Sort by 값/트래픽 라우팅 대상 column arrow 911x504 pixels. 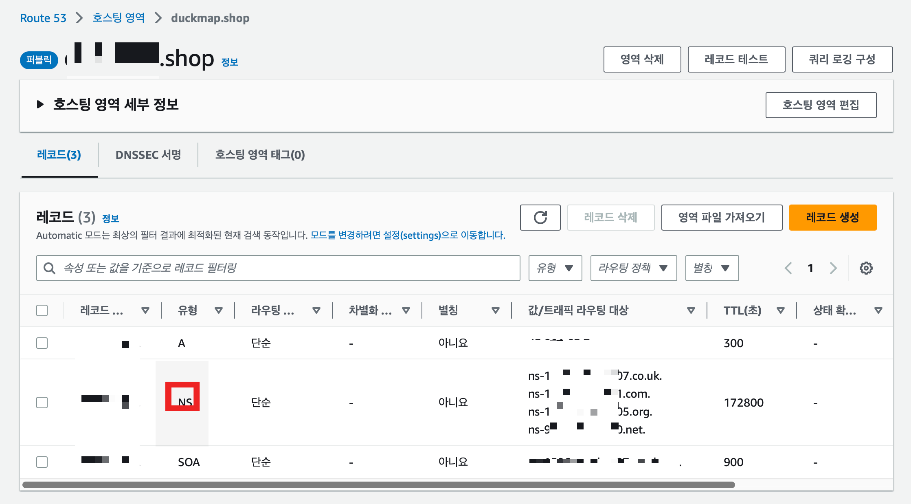[691, 310]
